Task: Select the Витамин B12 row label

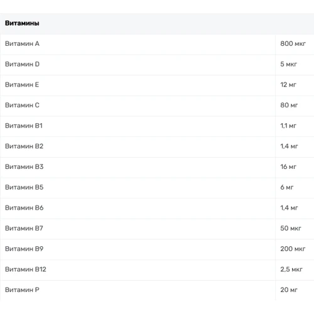Action: point(26,269)
